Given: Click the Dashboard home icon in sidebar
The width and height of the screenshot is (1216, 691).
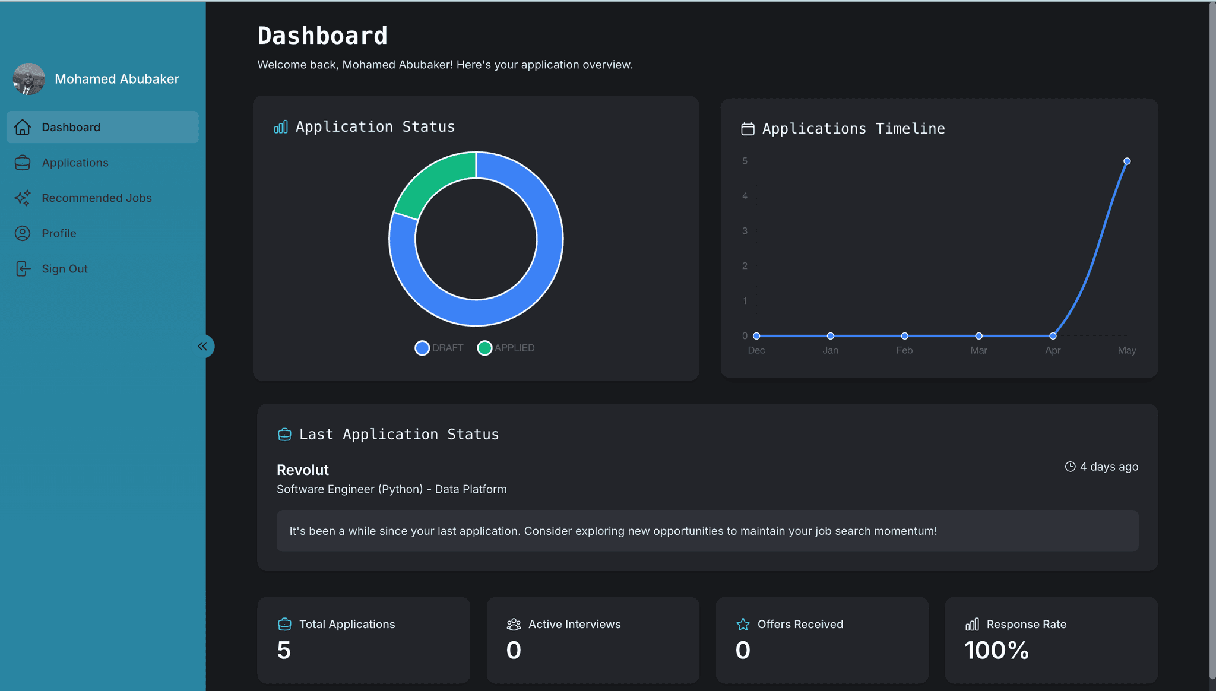Looking at the screenshot, I should (23, 127).
